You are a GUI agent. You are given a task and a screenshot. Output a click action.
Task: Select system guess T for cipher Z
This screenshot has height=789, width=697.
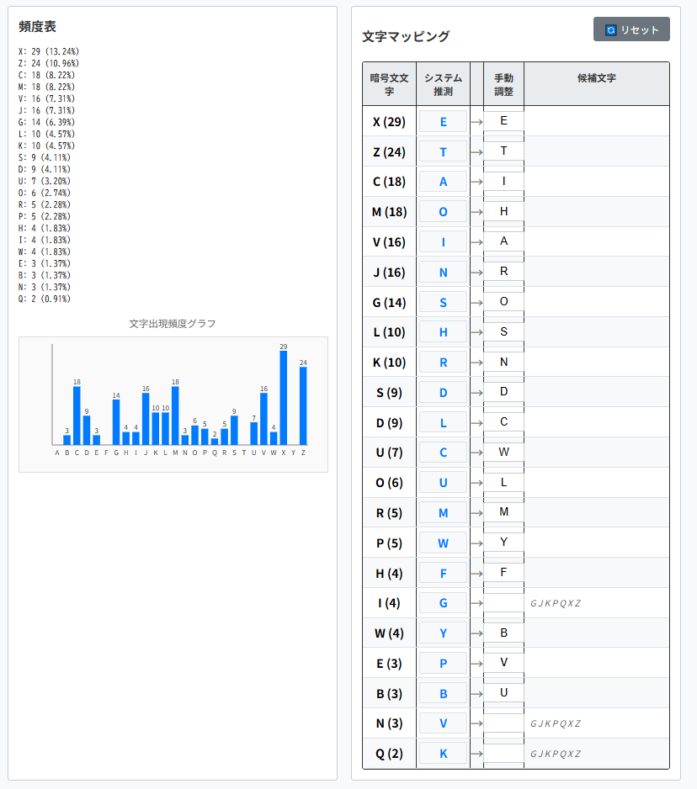click(443, 151)
